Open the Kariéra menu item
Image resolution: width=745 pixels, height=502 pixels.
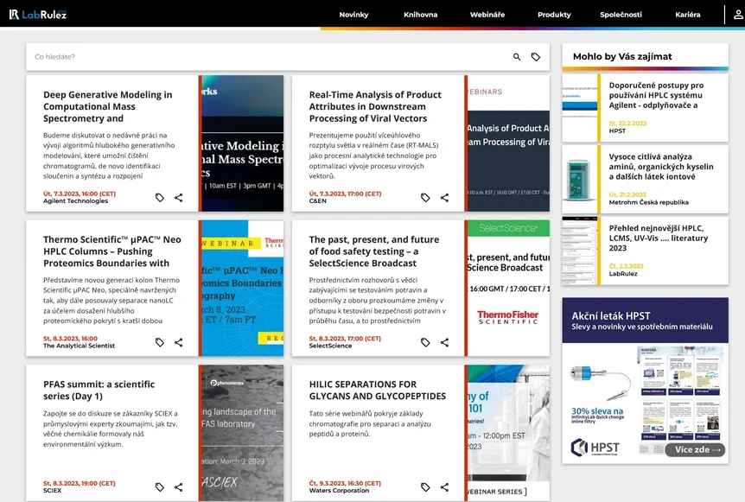(688, 15)
